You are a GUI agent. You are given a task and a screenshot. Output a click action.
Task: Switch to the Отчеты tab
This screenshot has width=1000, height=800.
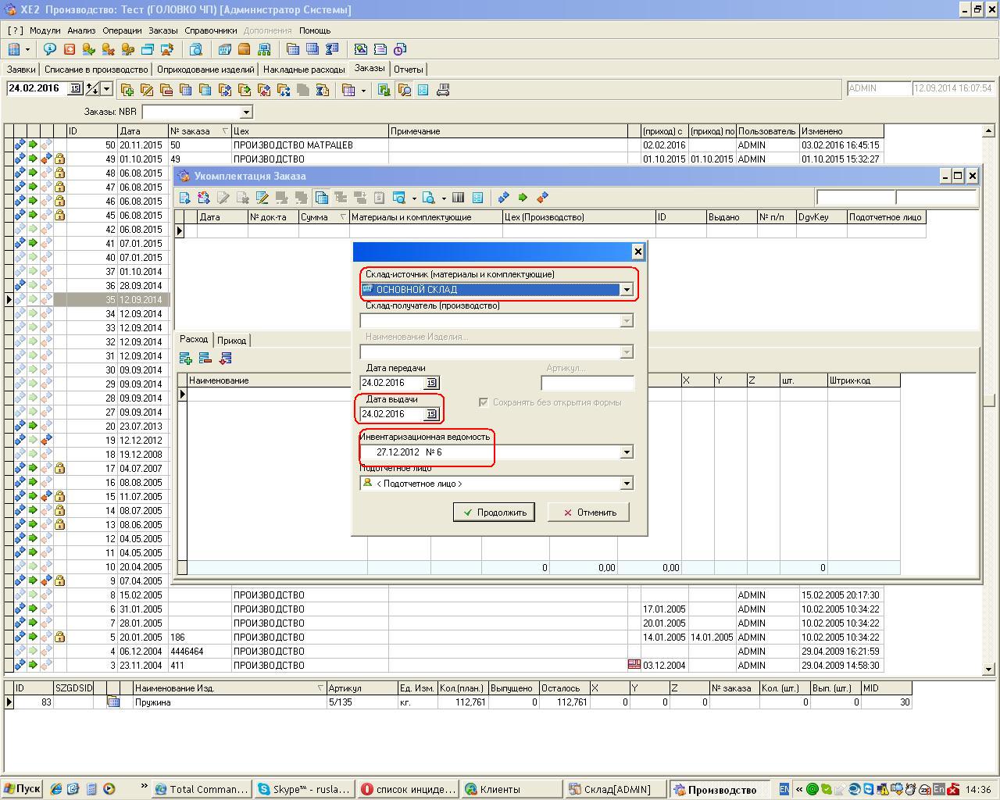(408, 70)
